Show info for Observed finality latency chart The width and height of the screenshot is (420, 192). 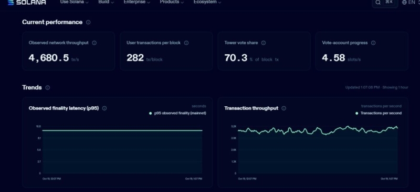[104, 108]
